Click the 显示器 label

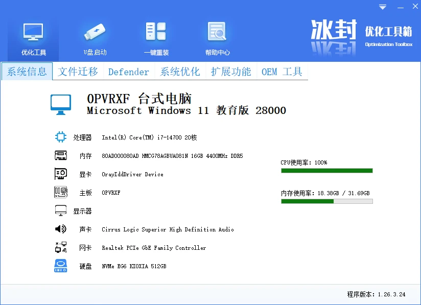point(82,211)
